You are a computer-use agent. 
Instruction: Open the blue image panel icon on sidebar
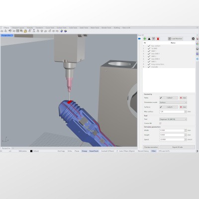pos(198,54)
